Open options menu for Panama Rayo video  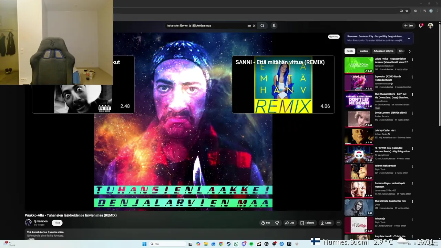(412, 184)
